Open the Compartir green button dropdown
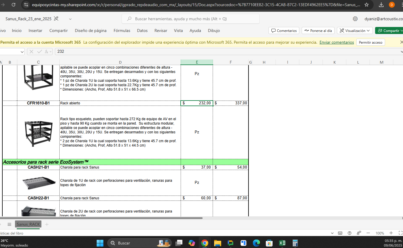 coord(402,30)
